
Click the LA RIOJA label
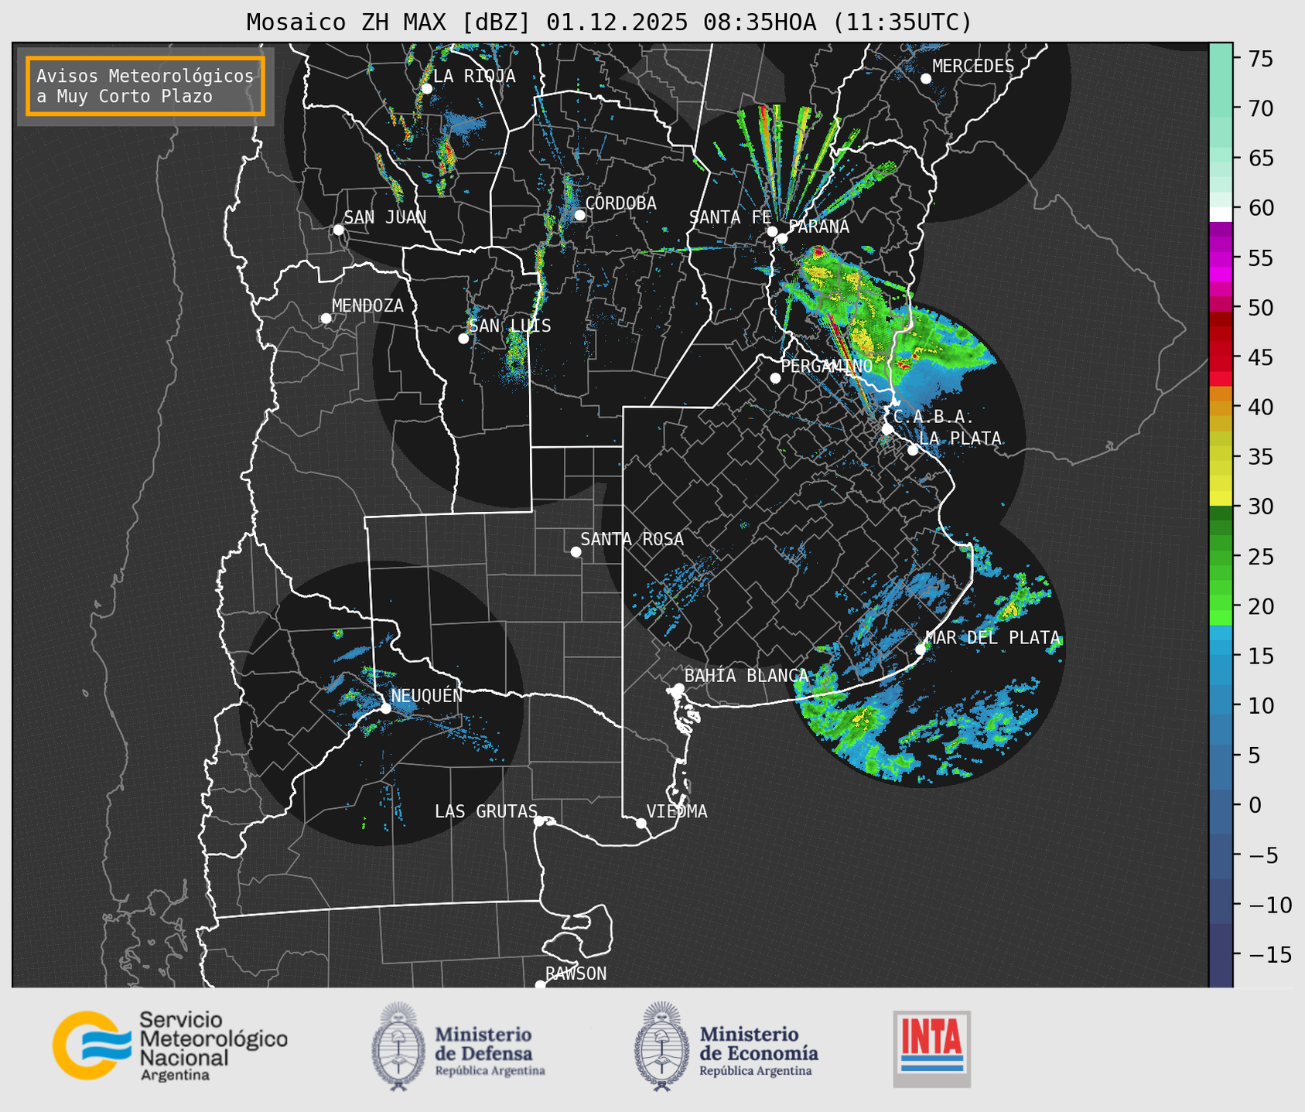click(474, 76)
